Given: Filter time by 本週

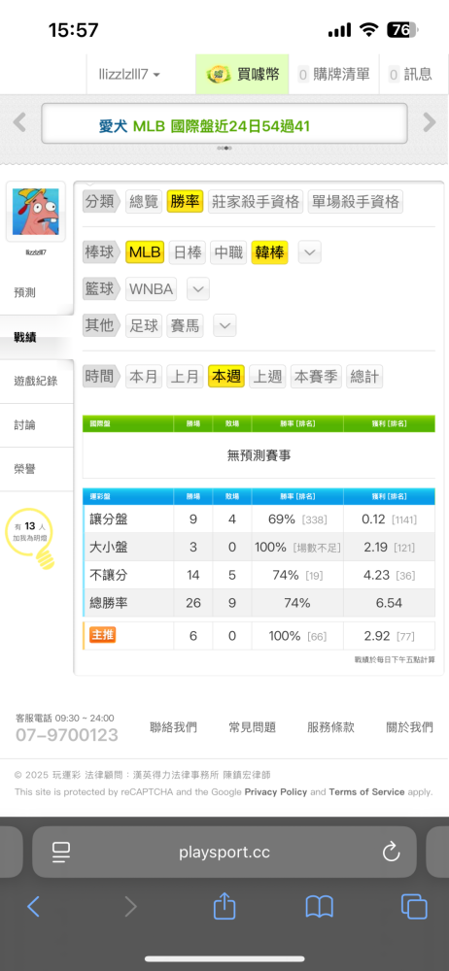Looking at the screenshot, I should click(226, 376).
